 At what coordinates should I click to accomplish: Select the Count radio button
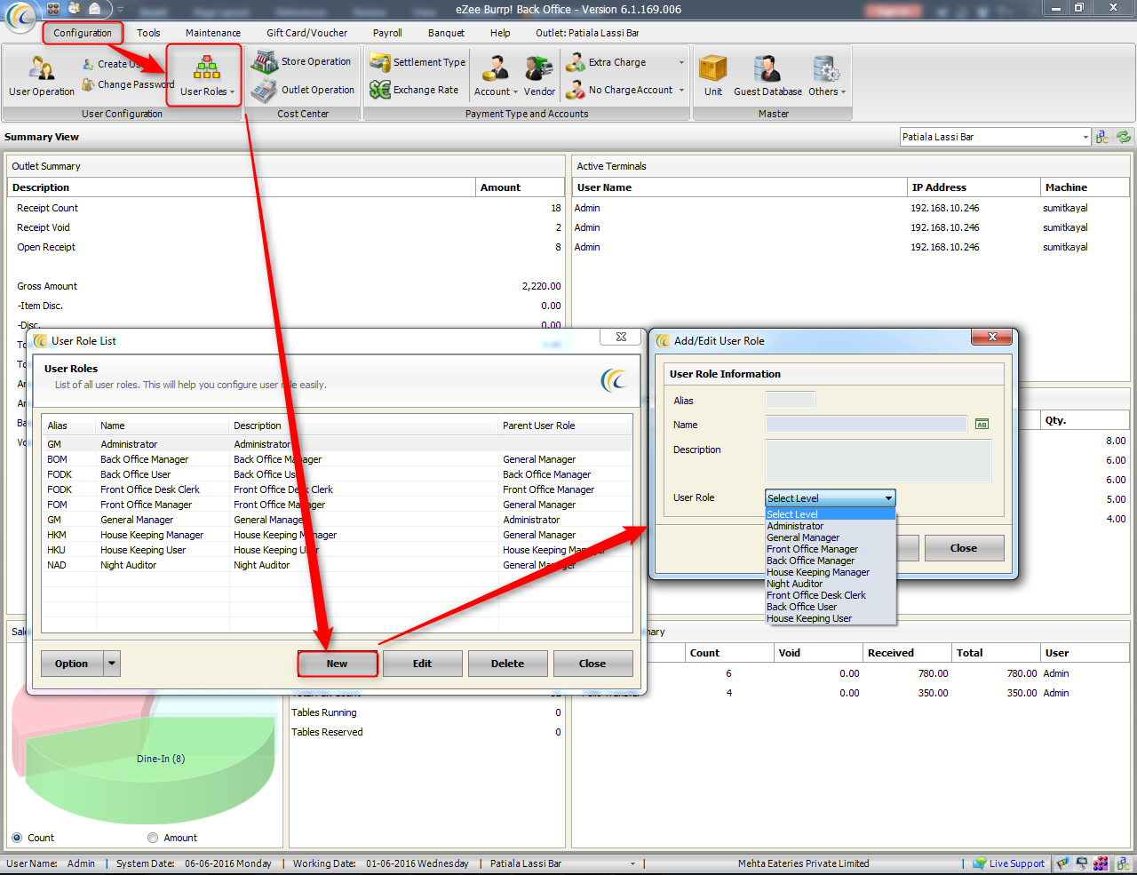[x=17, y=838]
